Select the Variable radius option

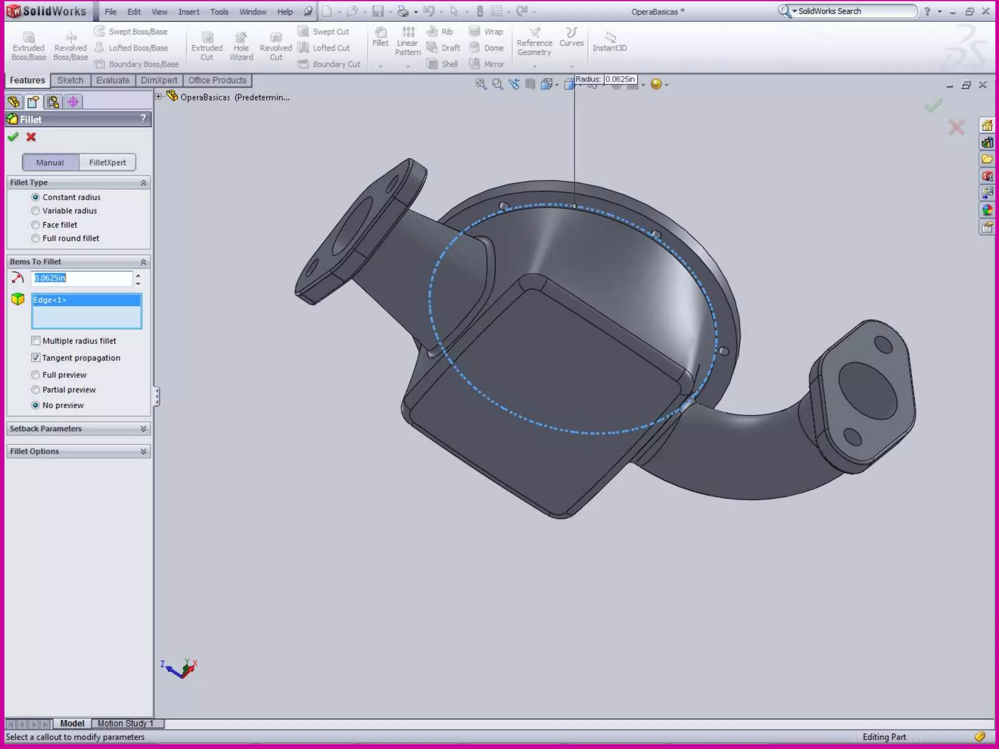coord(36,211)
